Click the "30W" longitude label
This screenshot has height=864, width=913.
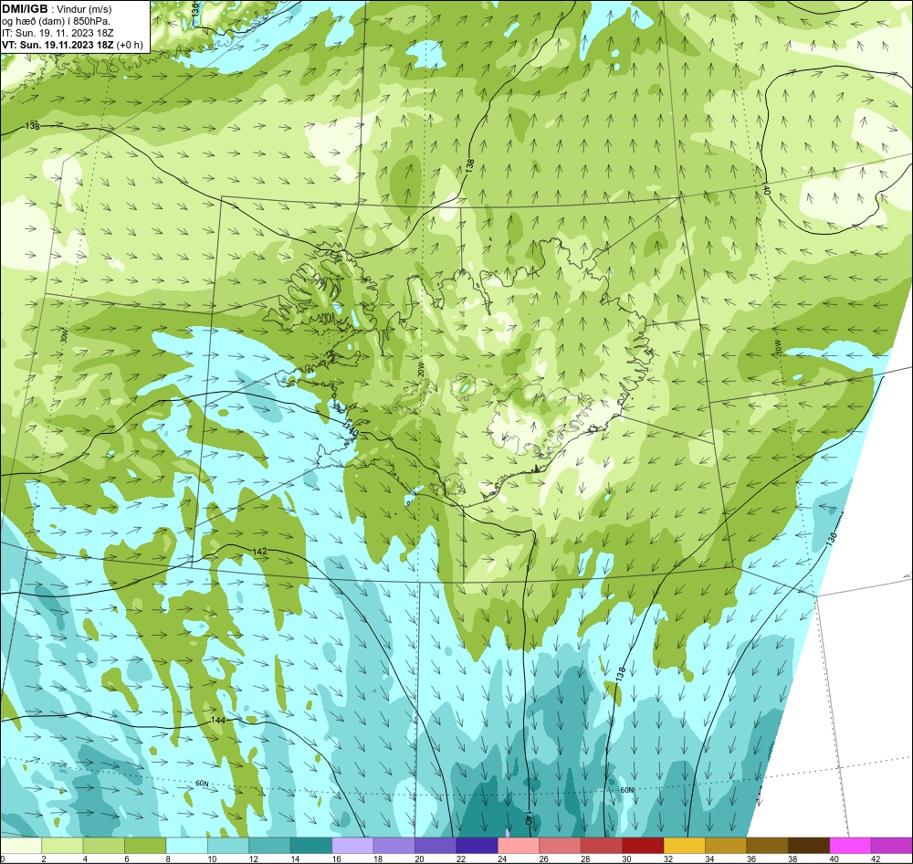(64, 335)
